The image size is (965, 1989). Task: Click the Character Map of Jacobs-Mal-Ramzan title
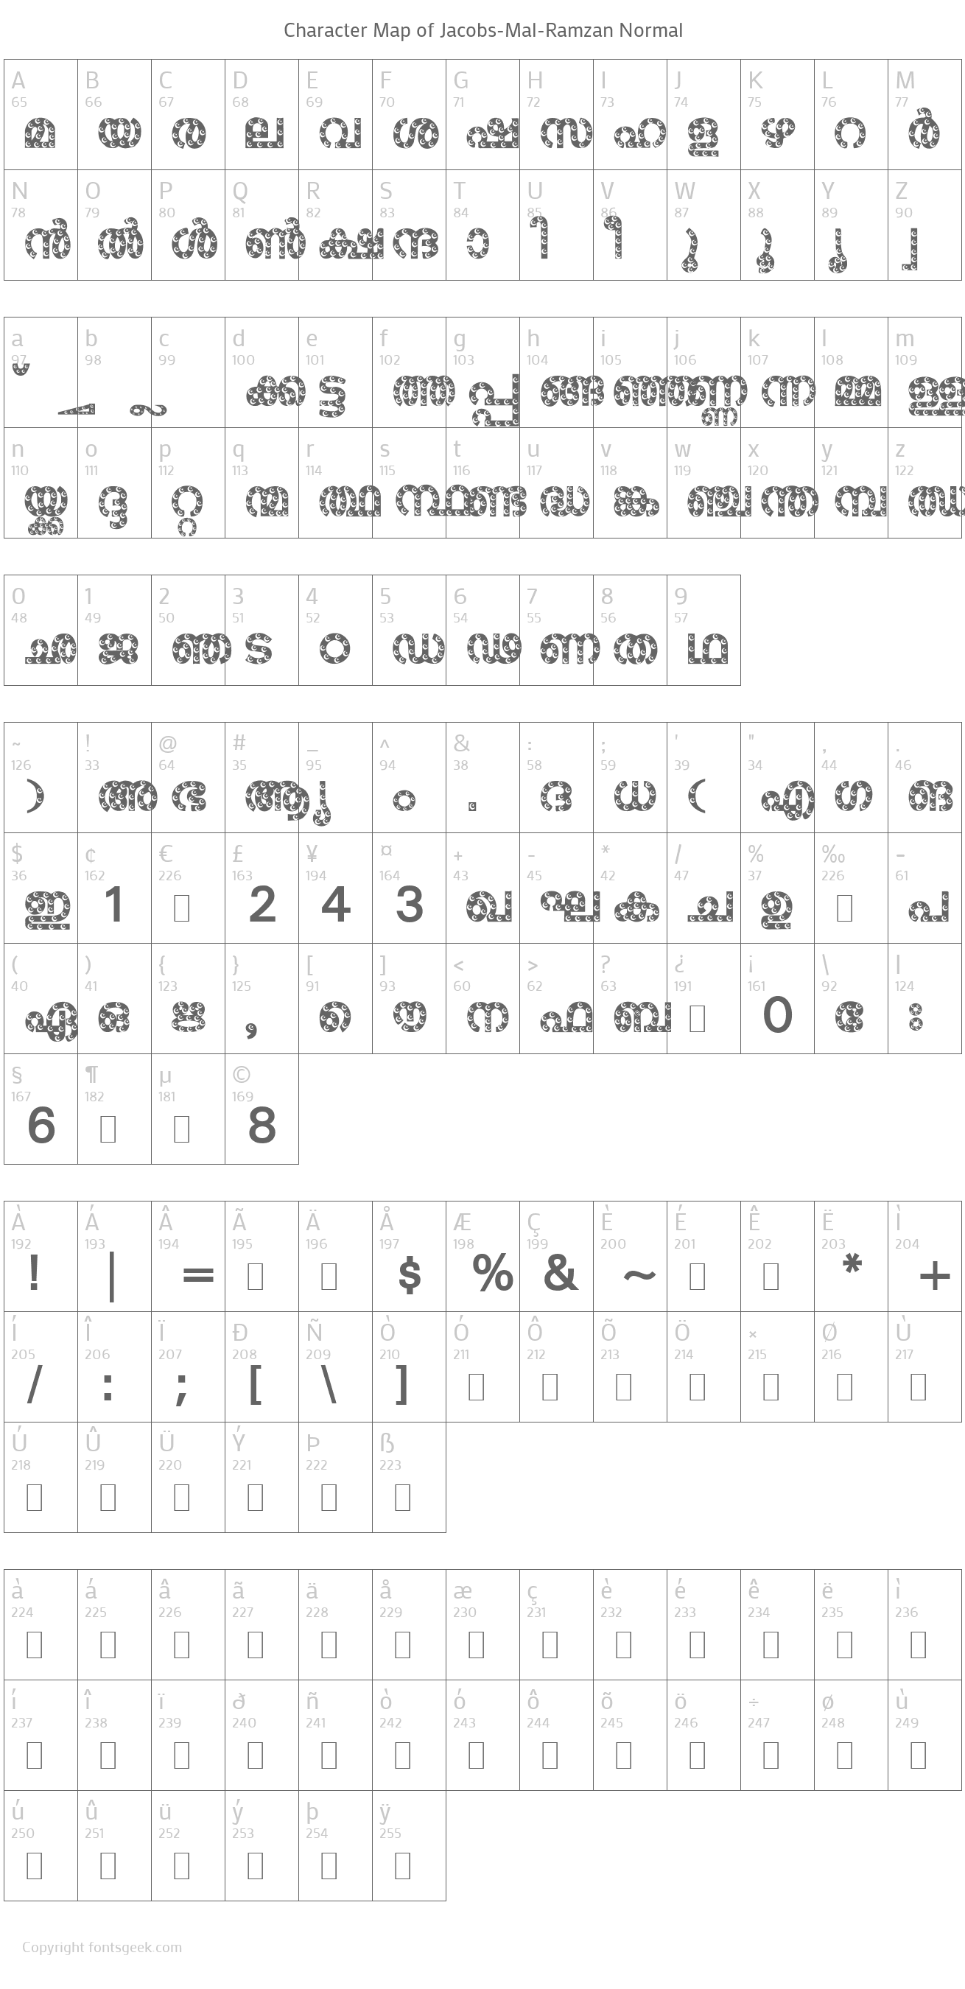(x=482, y=30)
